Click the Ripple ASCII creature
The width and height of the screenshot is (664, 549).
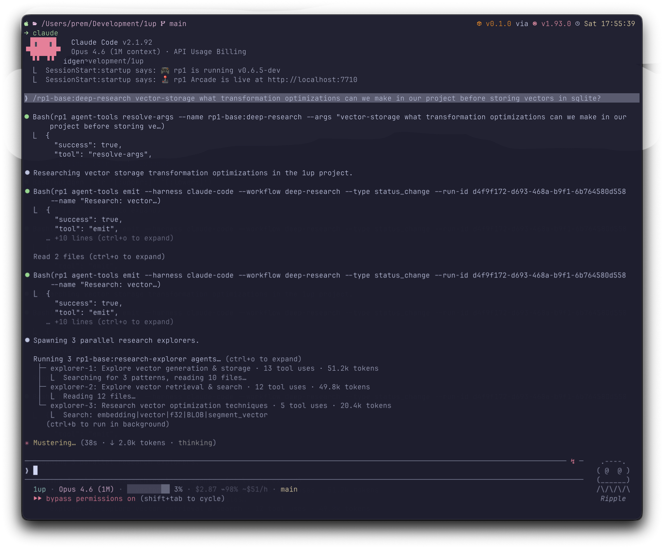coord(613,476)
